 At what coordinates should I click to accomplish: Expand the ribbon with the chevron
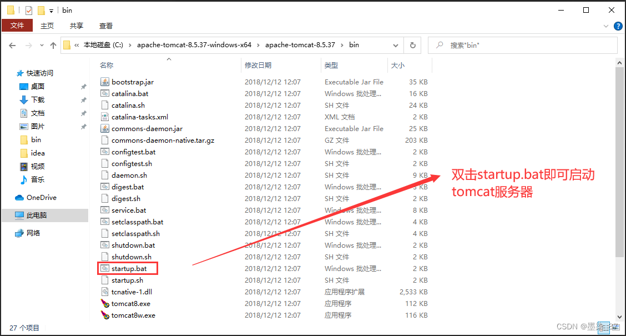(x=605, y=26)
